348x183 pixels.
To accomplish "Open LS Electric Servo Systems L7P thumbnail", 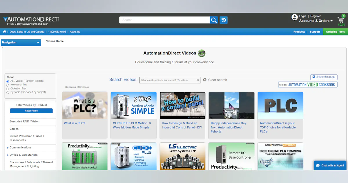I will [x=183, y=156].
